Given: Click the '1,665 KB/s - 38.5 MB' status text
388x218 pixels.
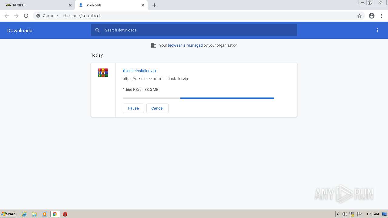Looking at the screenshot, I should pos(141,90).
